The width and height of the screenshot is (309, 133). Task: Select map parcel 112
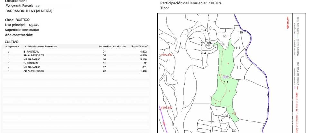[x=239, y=68]
